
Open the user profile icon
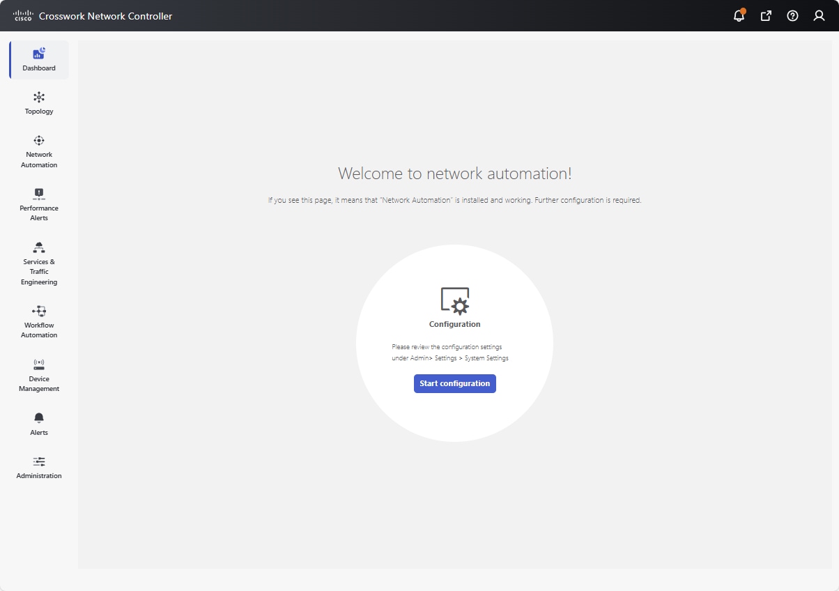click(819, 15)
